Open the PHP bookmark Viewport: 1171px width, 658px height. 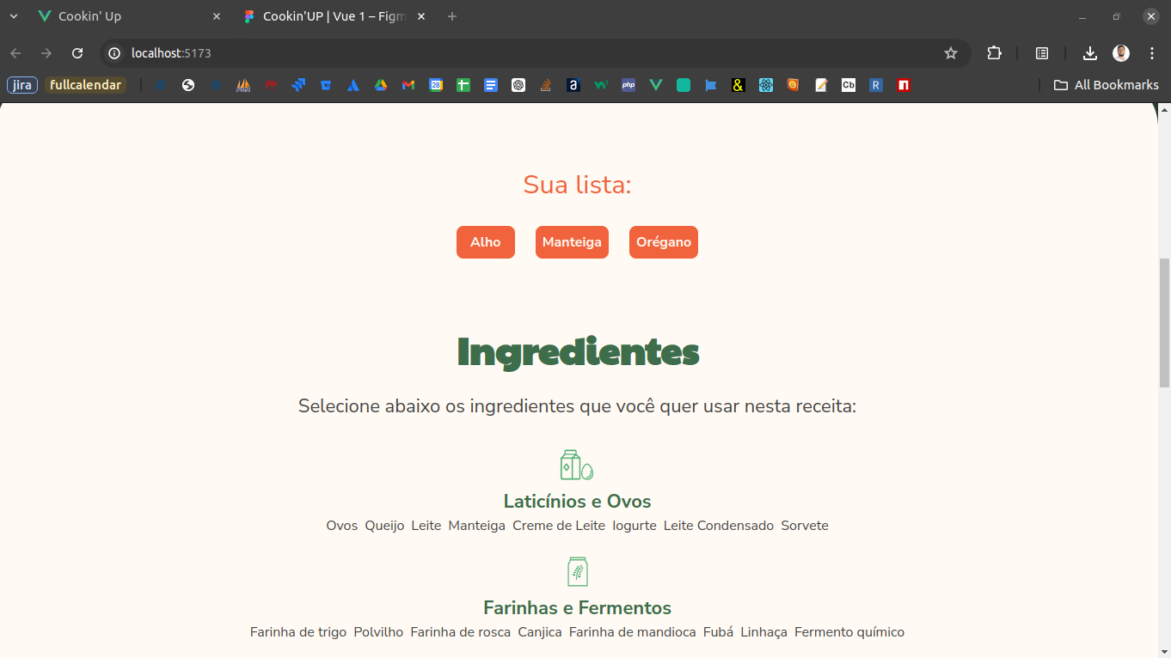tap(628, 85)
